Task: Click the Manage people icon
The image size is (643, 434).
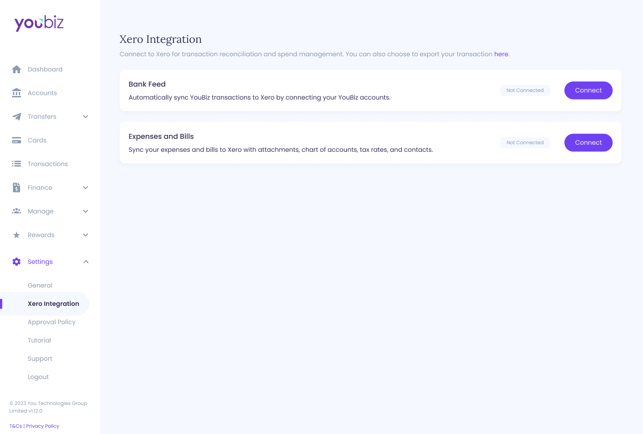Action: [x=17, y=211]
